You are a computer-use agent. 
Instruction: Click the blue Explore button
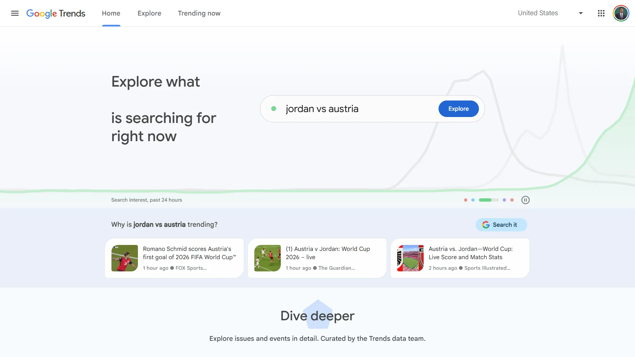tap(458, 109)
